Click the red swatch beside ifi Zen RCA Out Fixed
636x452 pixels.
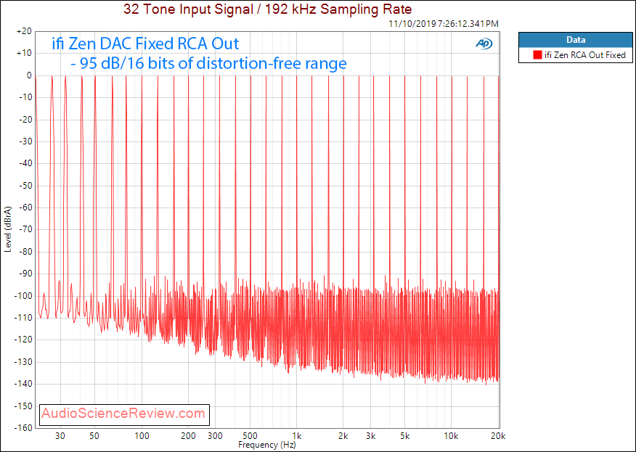pyautogui.click(x=537, y=55)
